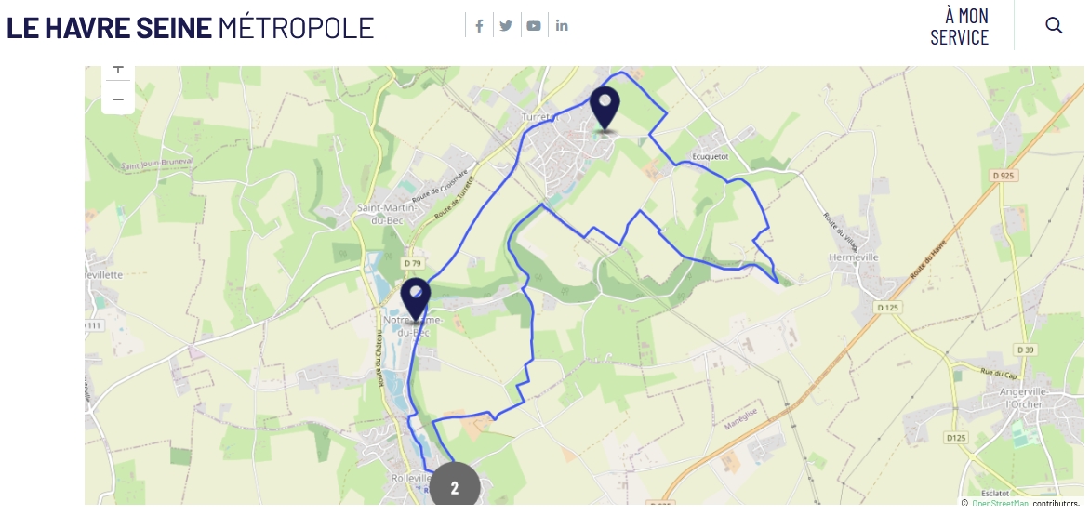
Task: Go to Le Havre Seine Métropole homepage logo
Action: pyautogui.click(x=190, y=27)
